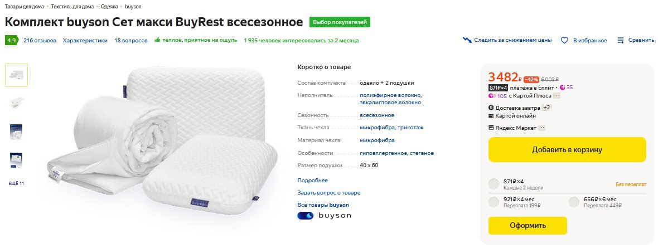
Task: Click the compare list icon
Action: (621, 40)
